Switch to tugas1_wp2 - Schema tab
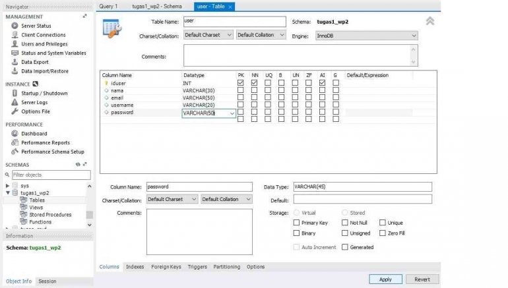 pos(157,7)
